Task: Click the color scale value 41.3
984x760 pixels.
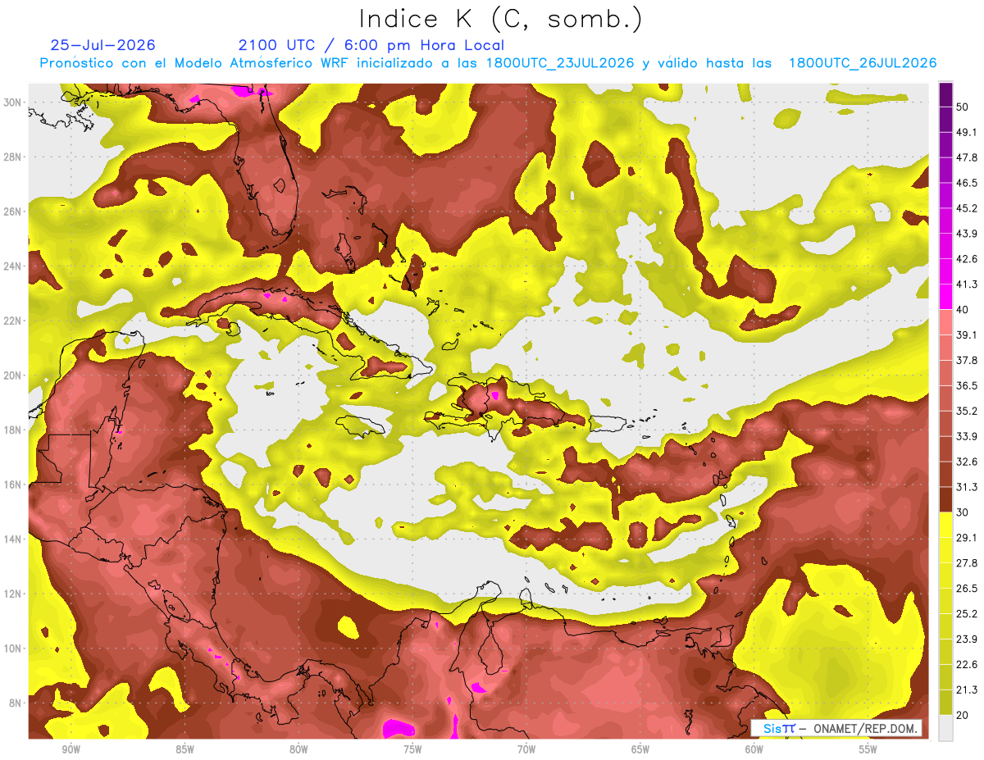Action: click(x=967, y=284)
